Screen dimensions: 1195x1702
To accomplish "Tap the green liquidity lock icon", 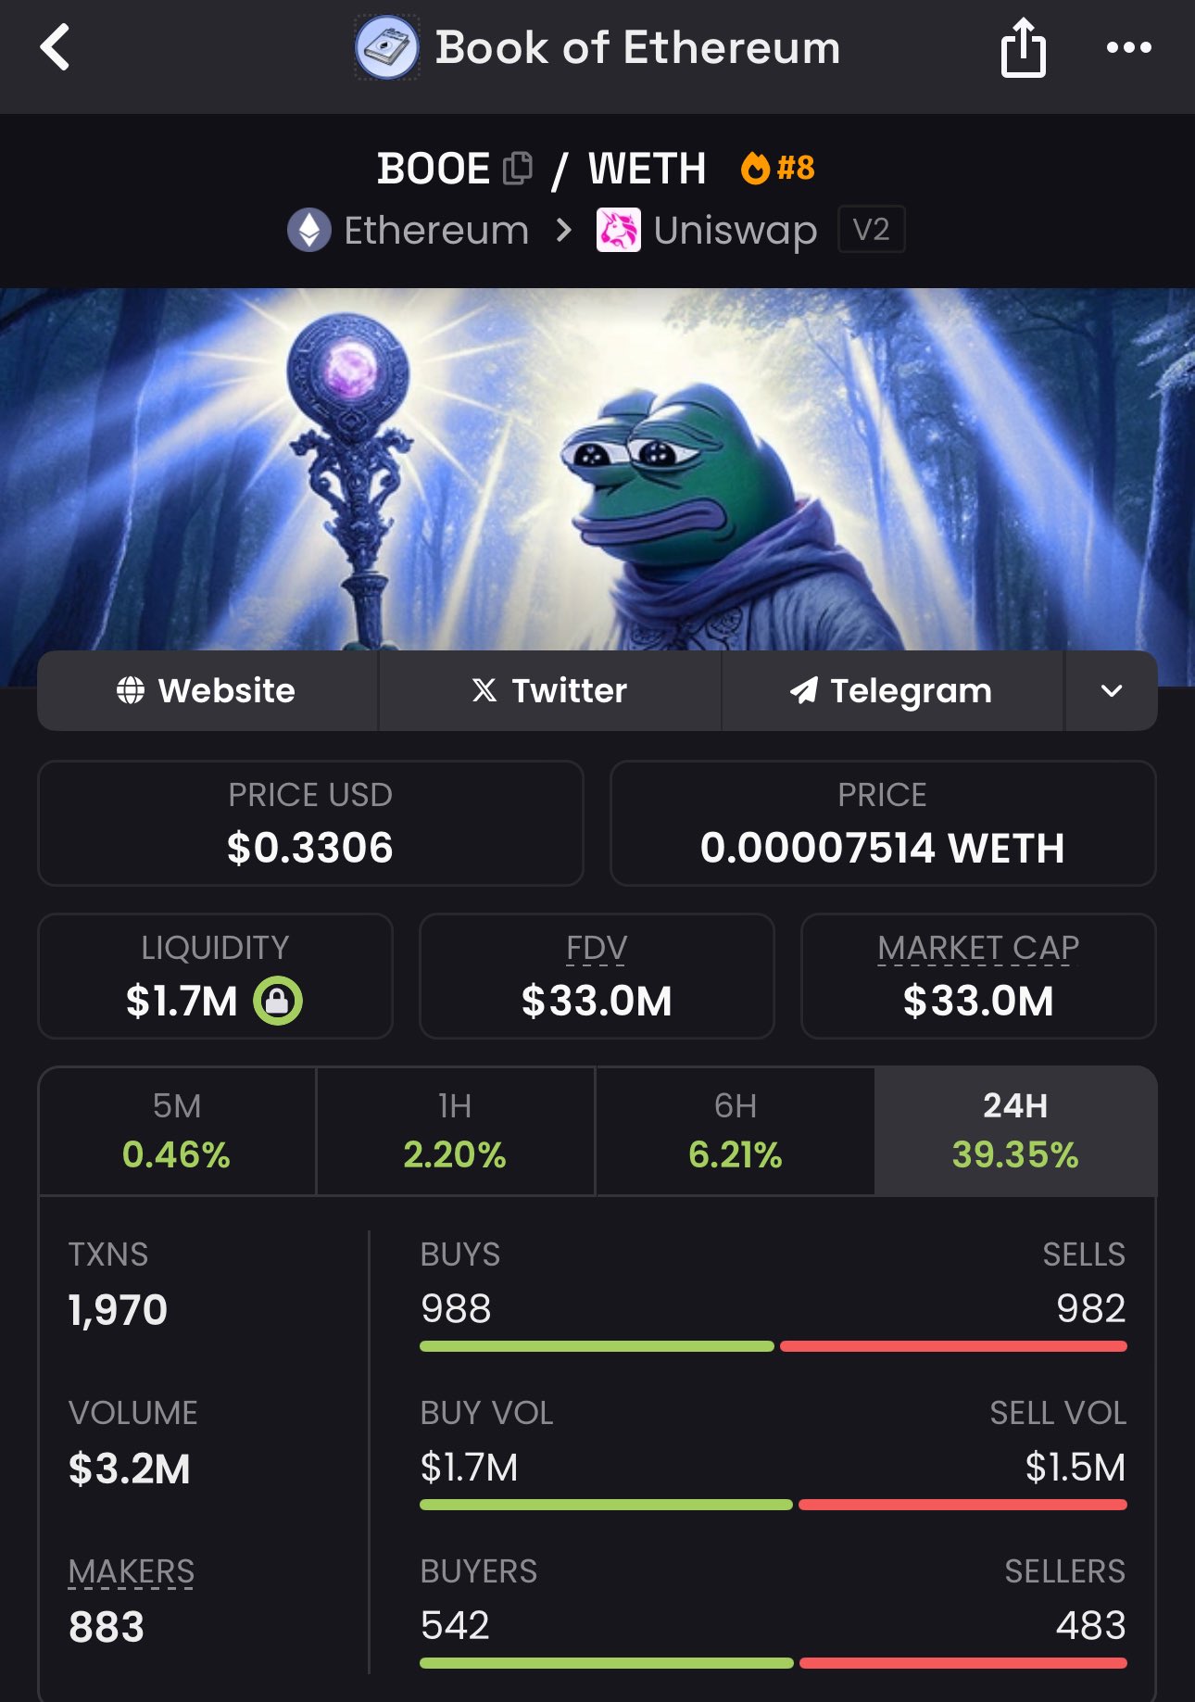I will pyautogui.click(x=278, y=1001).
